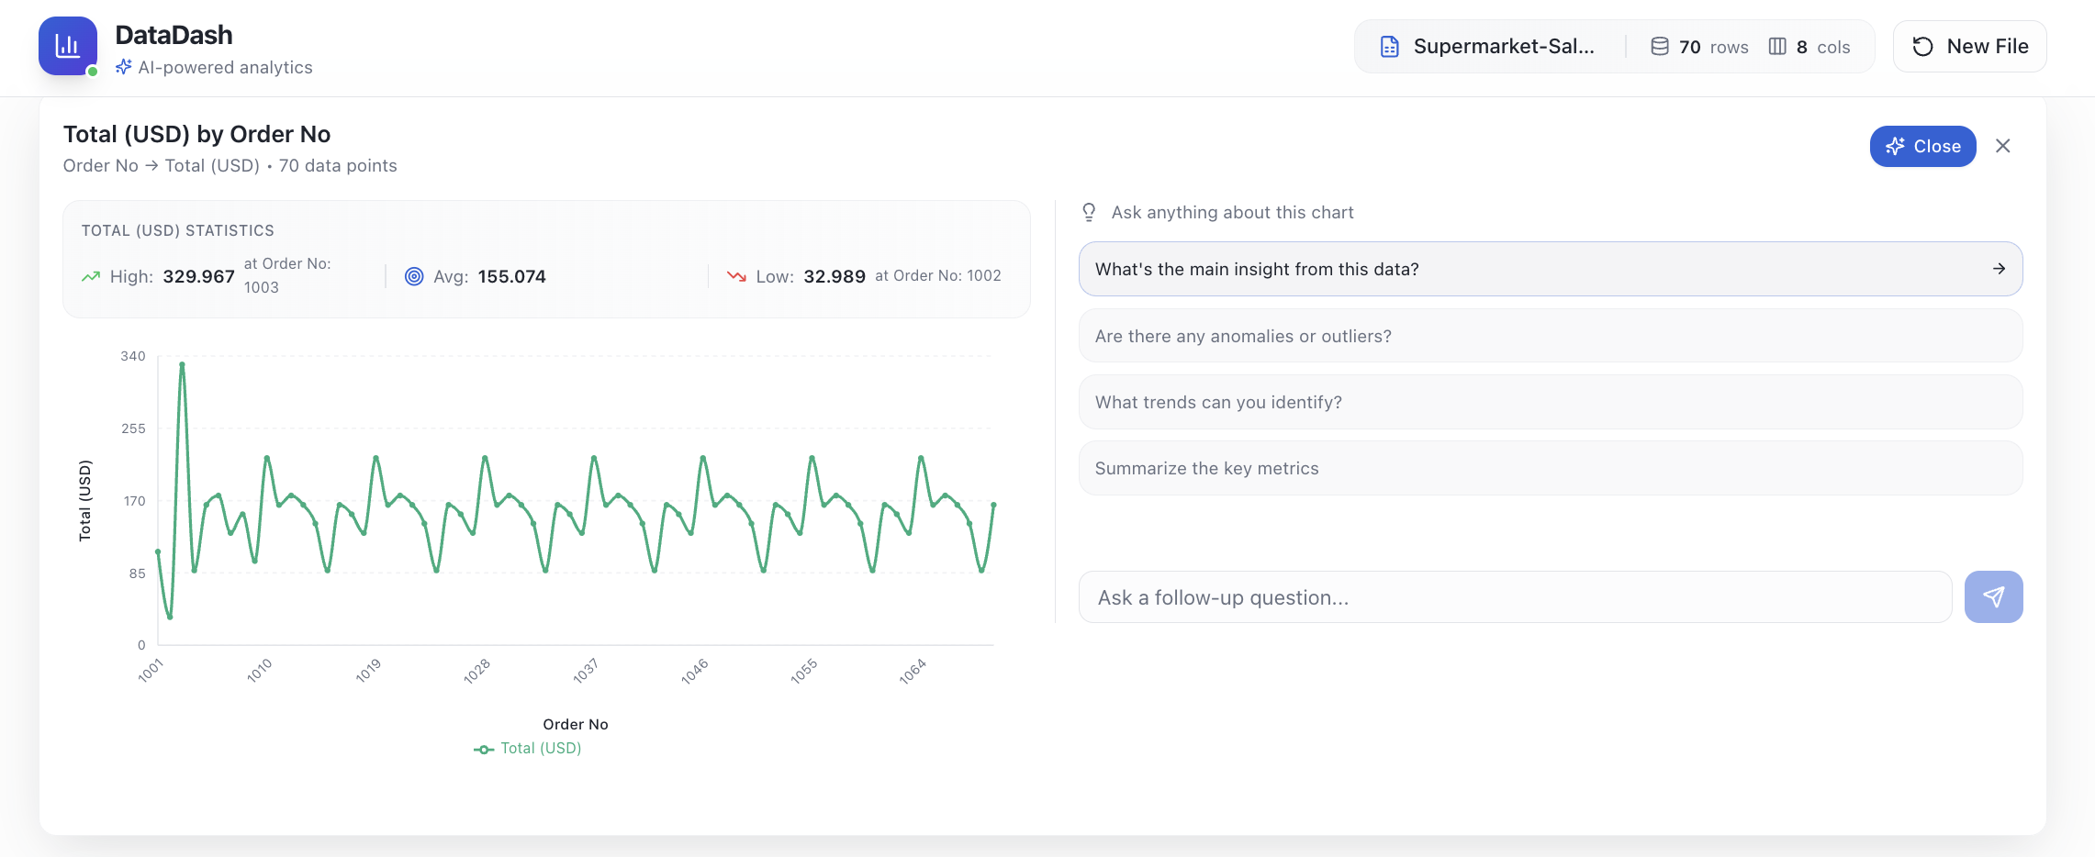The image size is (2095, 857).
Task: Click the spreadsheet icon beside Supermarket-Sal filename
Action: click(1389, 46)
